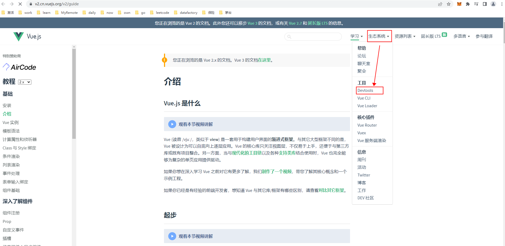Toggle the 生态系统 nav dropdown
The height and width of the screenshot is (246, 505).
pyautogui.click(x=379, y=36)
